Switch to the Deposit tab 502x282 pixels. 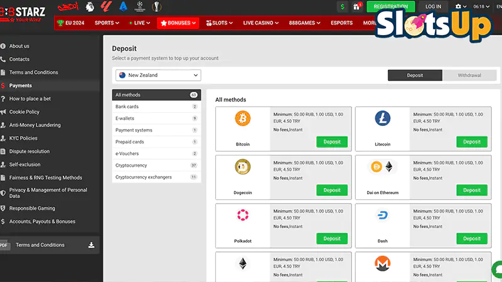coord(415,75)
